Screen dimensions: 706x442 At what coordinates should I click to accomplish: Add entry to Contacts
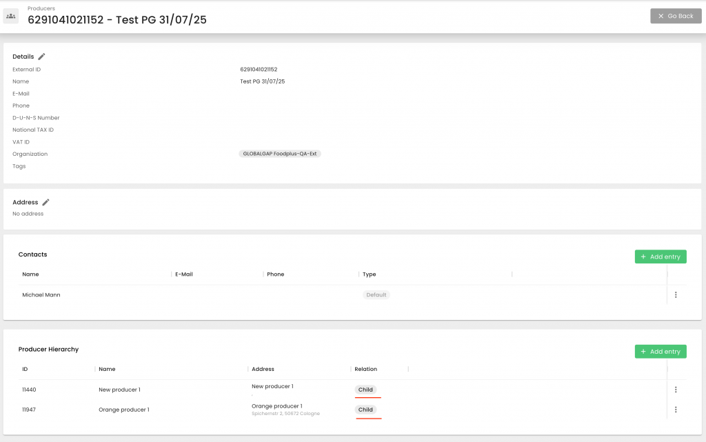(x=660, y=257)
